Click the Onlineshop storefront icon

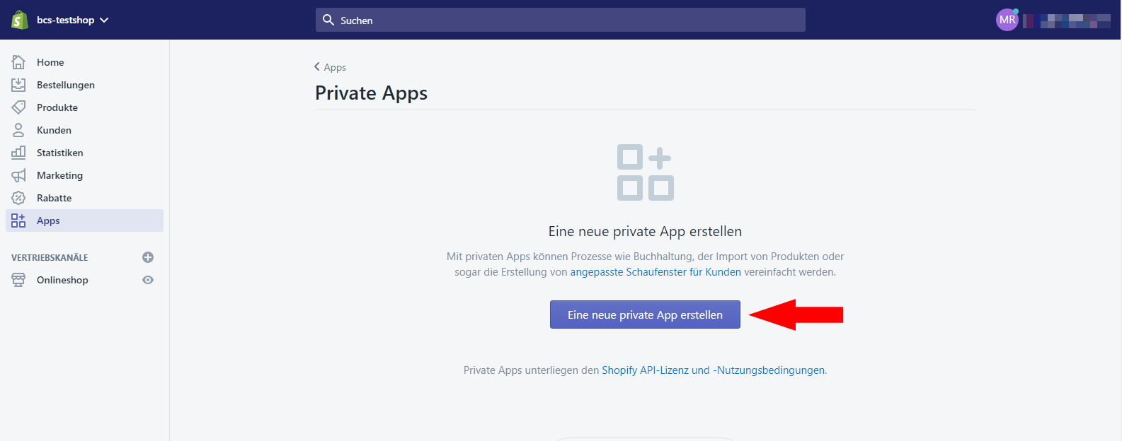(18, 280)
